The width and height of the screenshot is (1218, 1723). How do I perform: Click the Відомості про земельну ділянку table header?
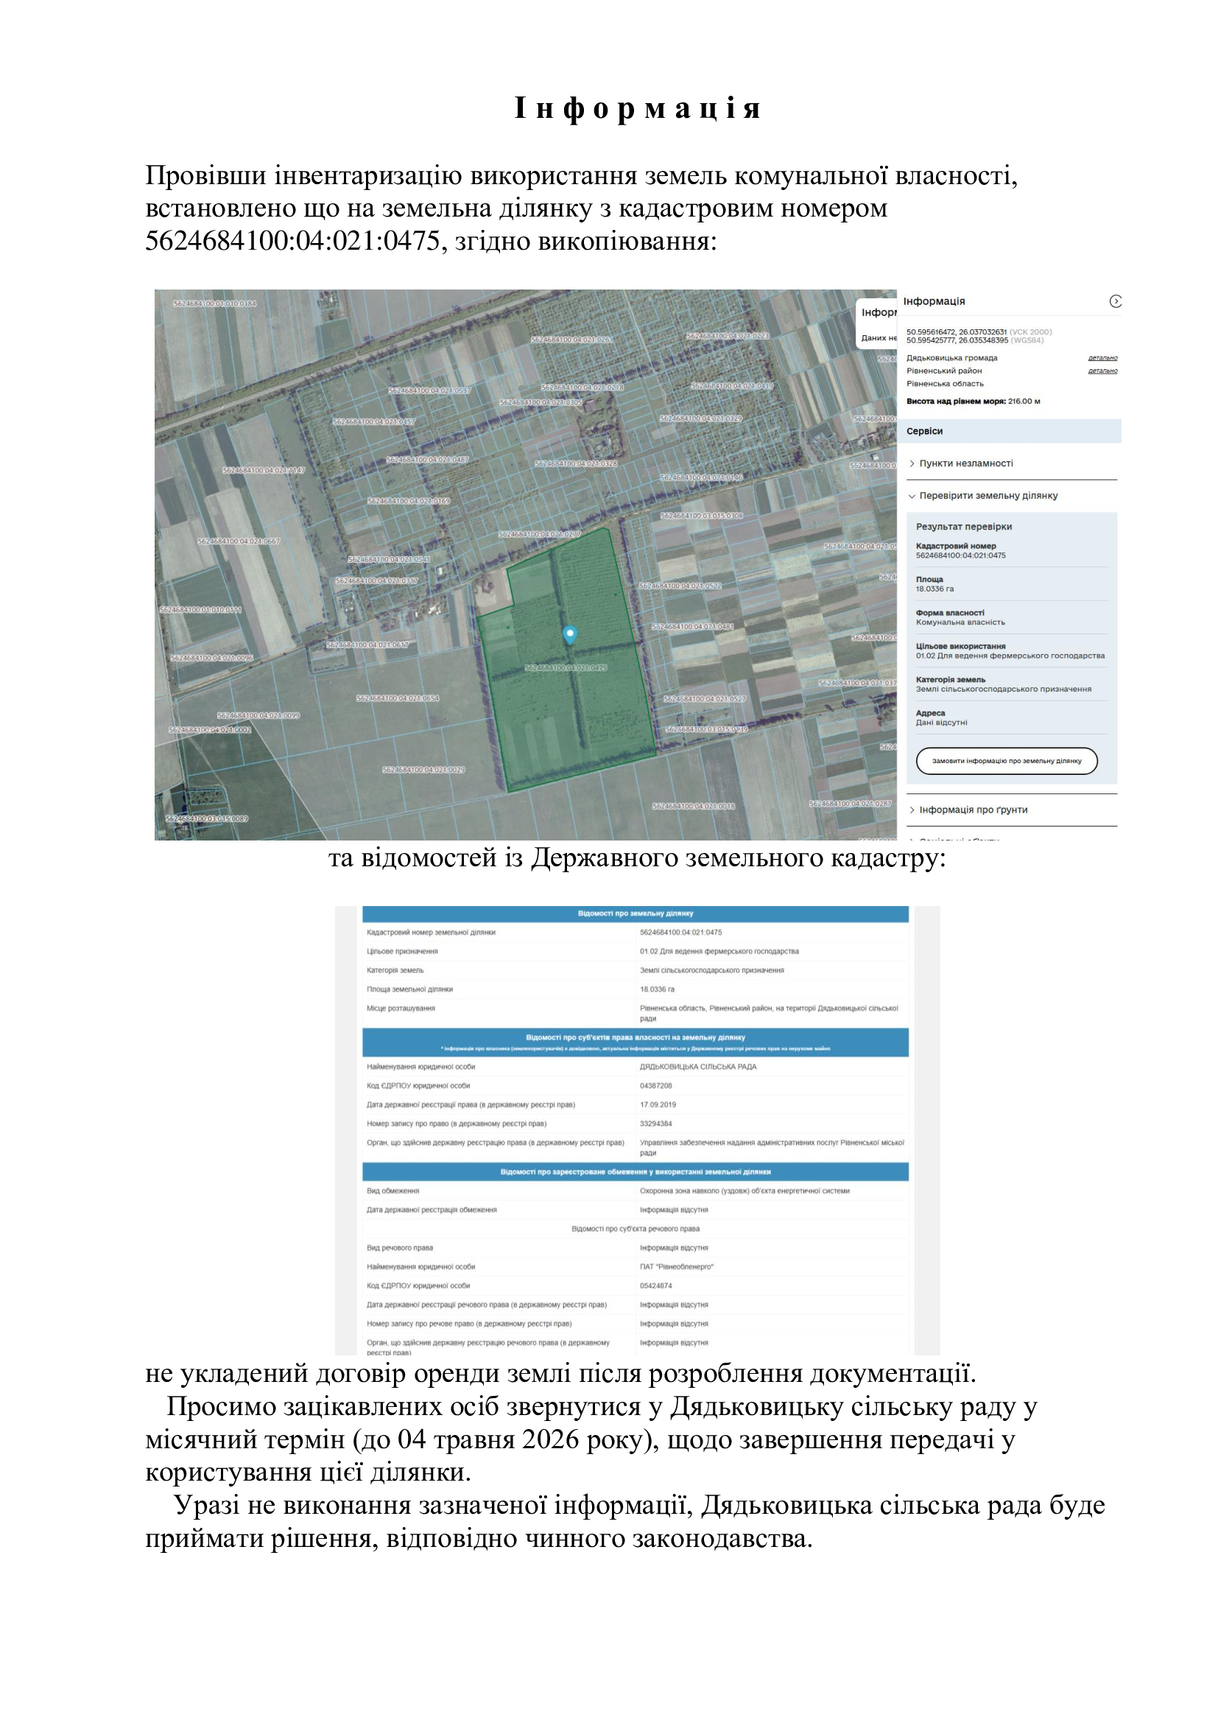coord(636,913)
